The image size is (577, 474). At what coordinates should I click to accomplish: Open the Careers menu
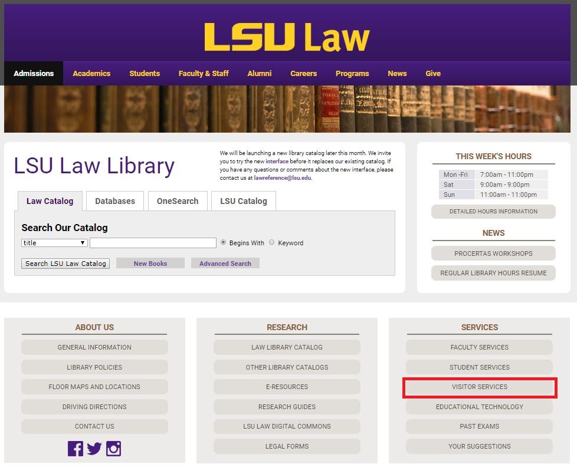point(304,74)
